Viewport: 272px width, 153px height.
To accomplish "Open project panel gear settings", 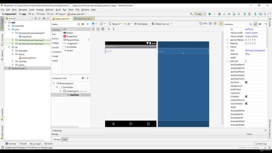I will (x=44, y=18).
